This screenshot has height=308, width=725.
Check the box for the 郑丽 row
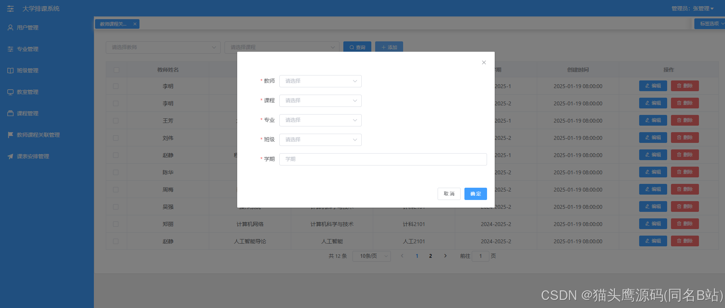coord(116,224)
